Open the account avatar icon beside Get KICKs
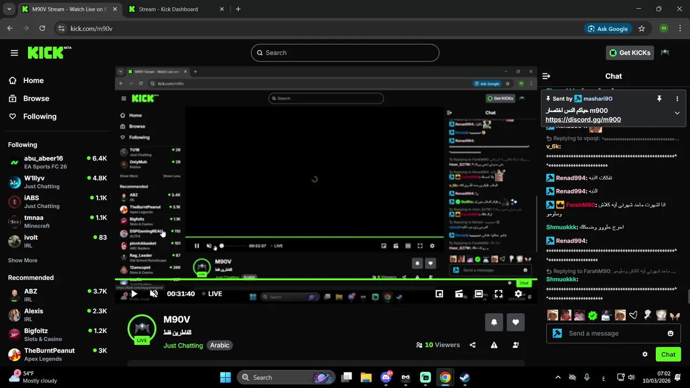 pyautogui.click(x=665, y=53)
